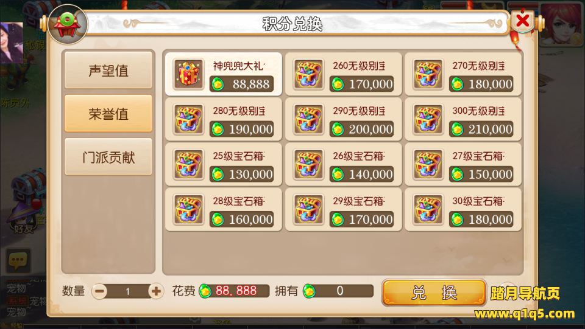Click the shop emblem icon beside the title
The image size is (585, 329).
(x=68, y=24)
